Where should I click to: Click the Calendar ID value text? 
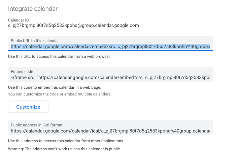[x=73, y=26]
